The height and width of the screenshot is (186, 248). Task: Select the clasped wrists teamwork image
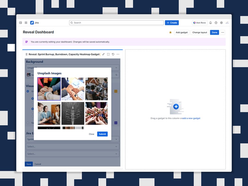point(73,89)
